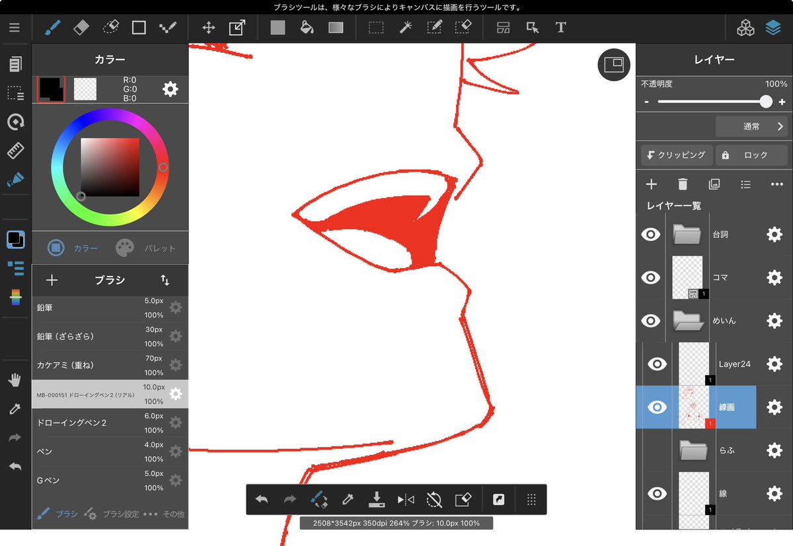The image size is (793, 546).
Task: Open brush sort arrows menu
Action: pos(165,281)
